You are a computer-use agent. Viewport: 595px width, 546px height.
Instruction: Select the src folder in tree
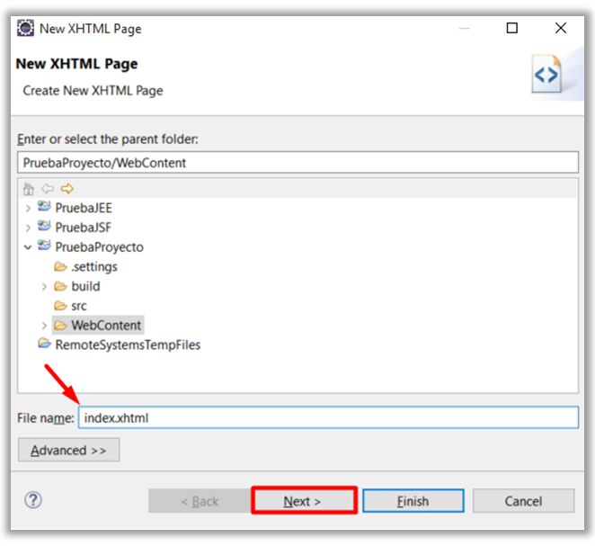(79, 306)
